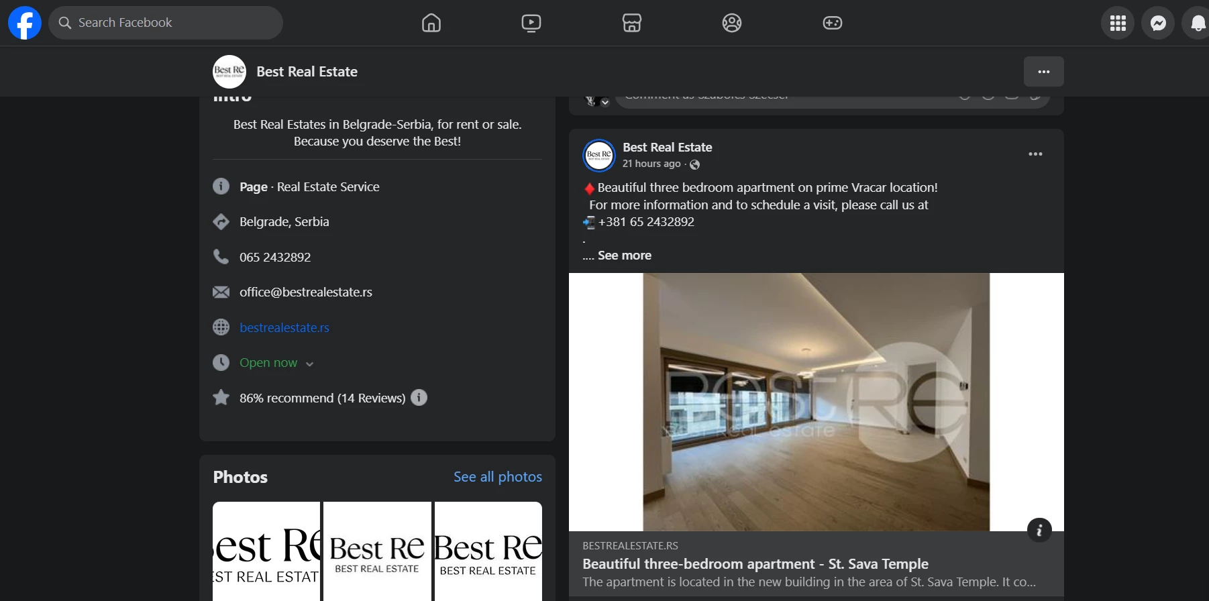Click the phone icon in Intro
This screenshot has height=601, width=1209.
221,257
